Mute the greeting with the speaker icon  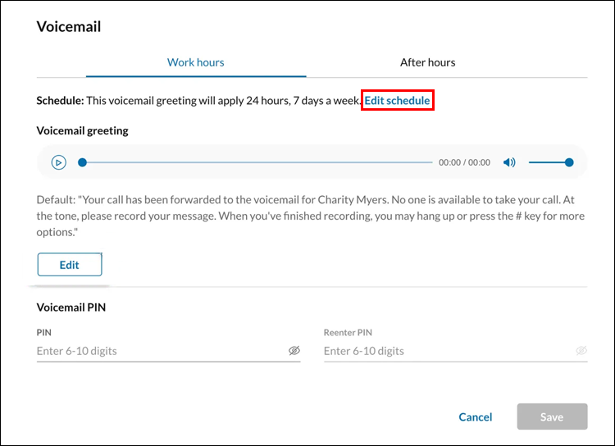click(509, 162)
